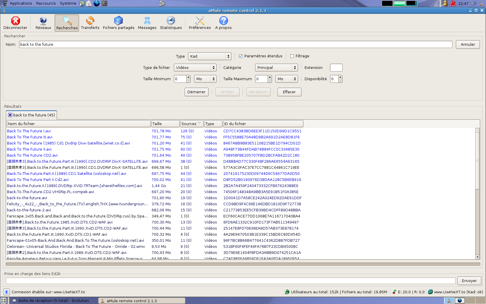Show the Fichiers partagés page

[118, 23]
